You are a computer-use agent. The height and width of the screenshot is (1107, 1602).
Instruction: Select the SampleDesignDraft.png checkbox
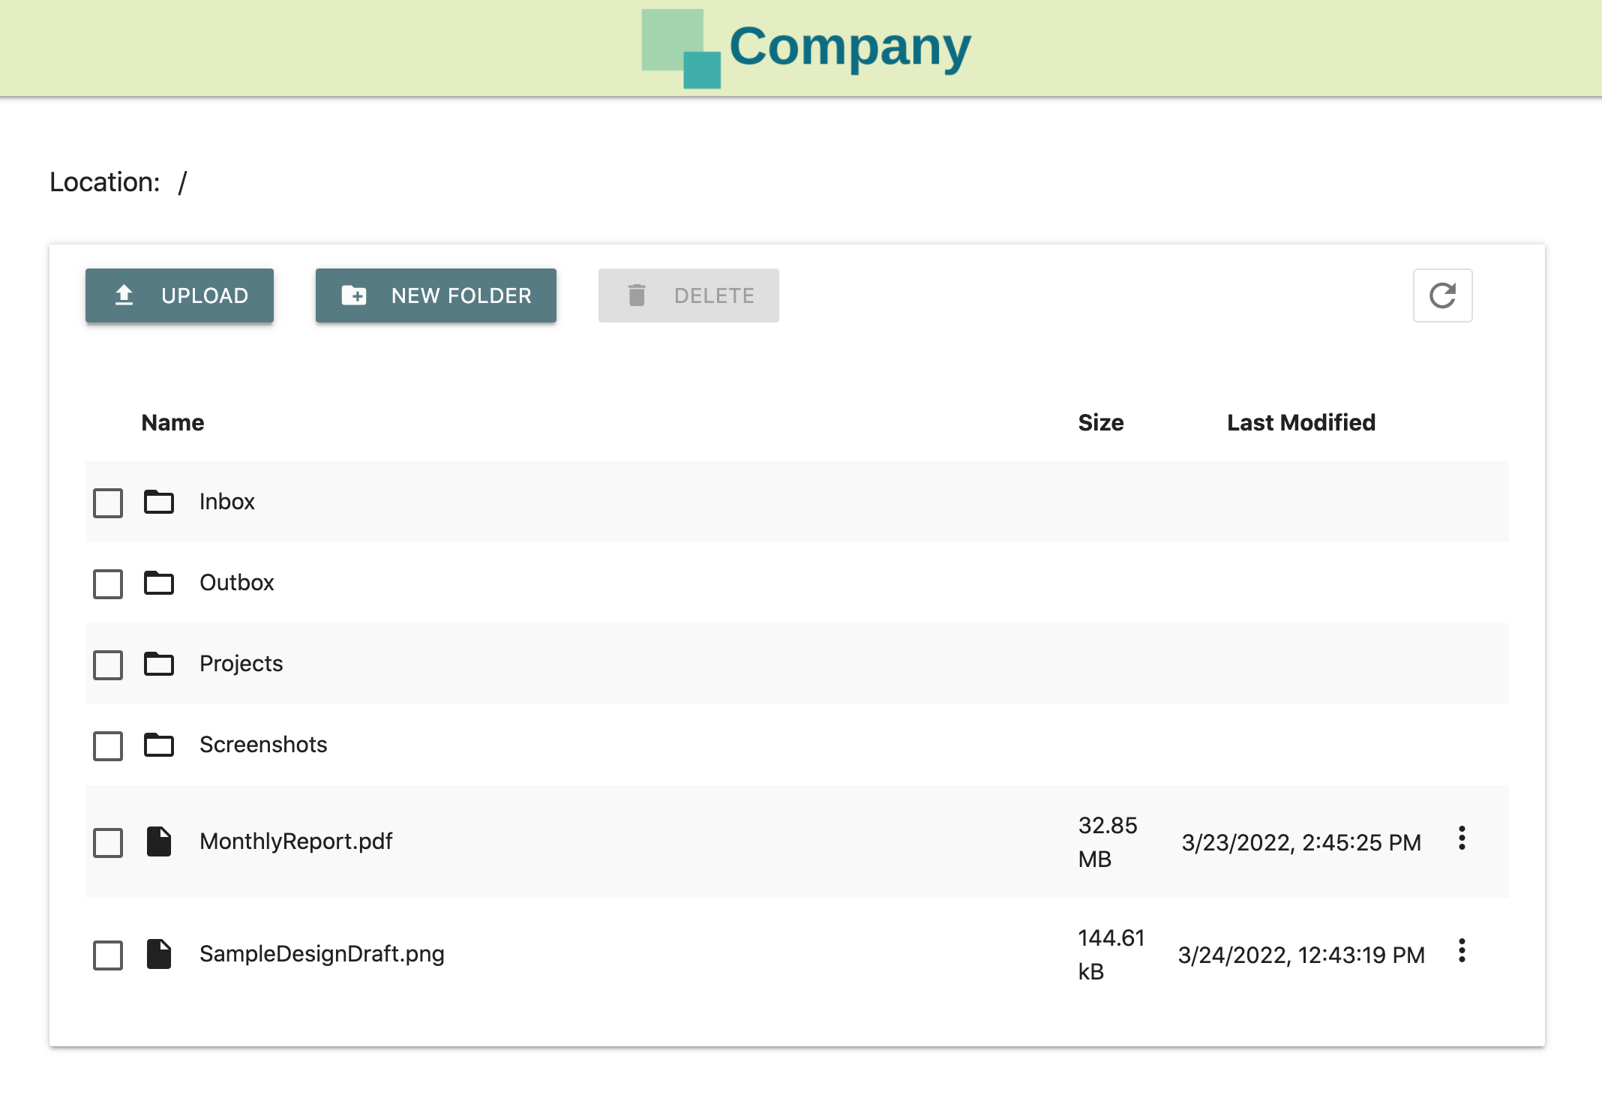108,955
